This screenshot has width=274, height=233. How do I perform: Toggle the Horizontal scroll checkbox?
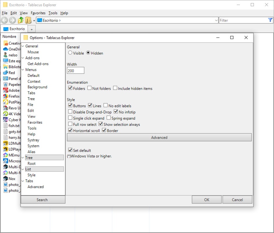[70, 130]
